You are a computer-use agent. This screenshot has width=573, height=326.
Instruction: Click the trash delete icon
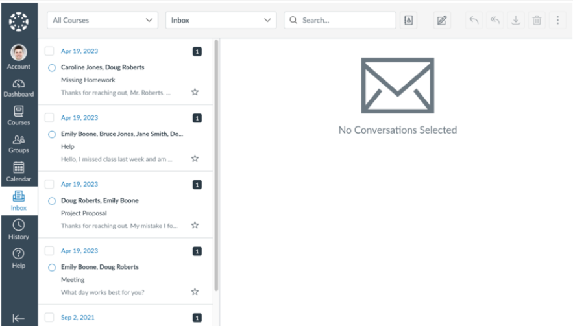tap(537, 21)
